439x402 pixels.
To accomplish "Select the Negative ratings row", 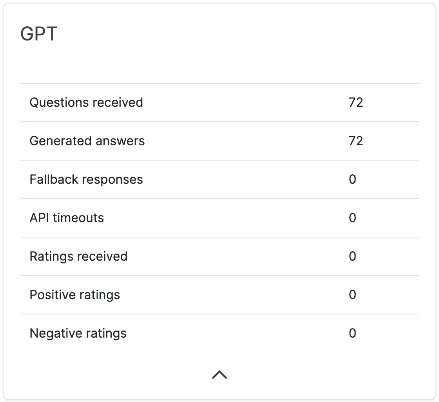I will click(x=219, y=333).
